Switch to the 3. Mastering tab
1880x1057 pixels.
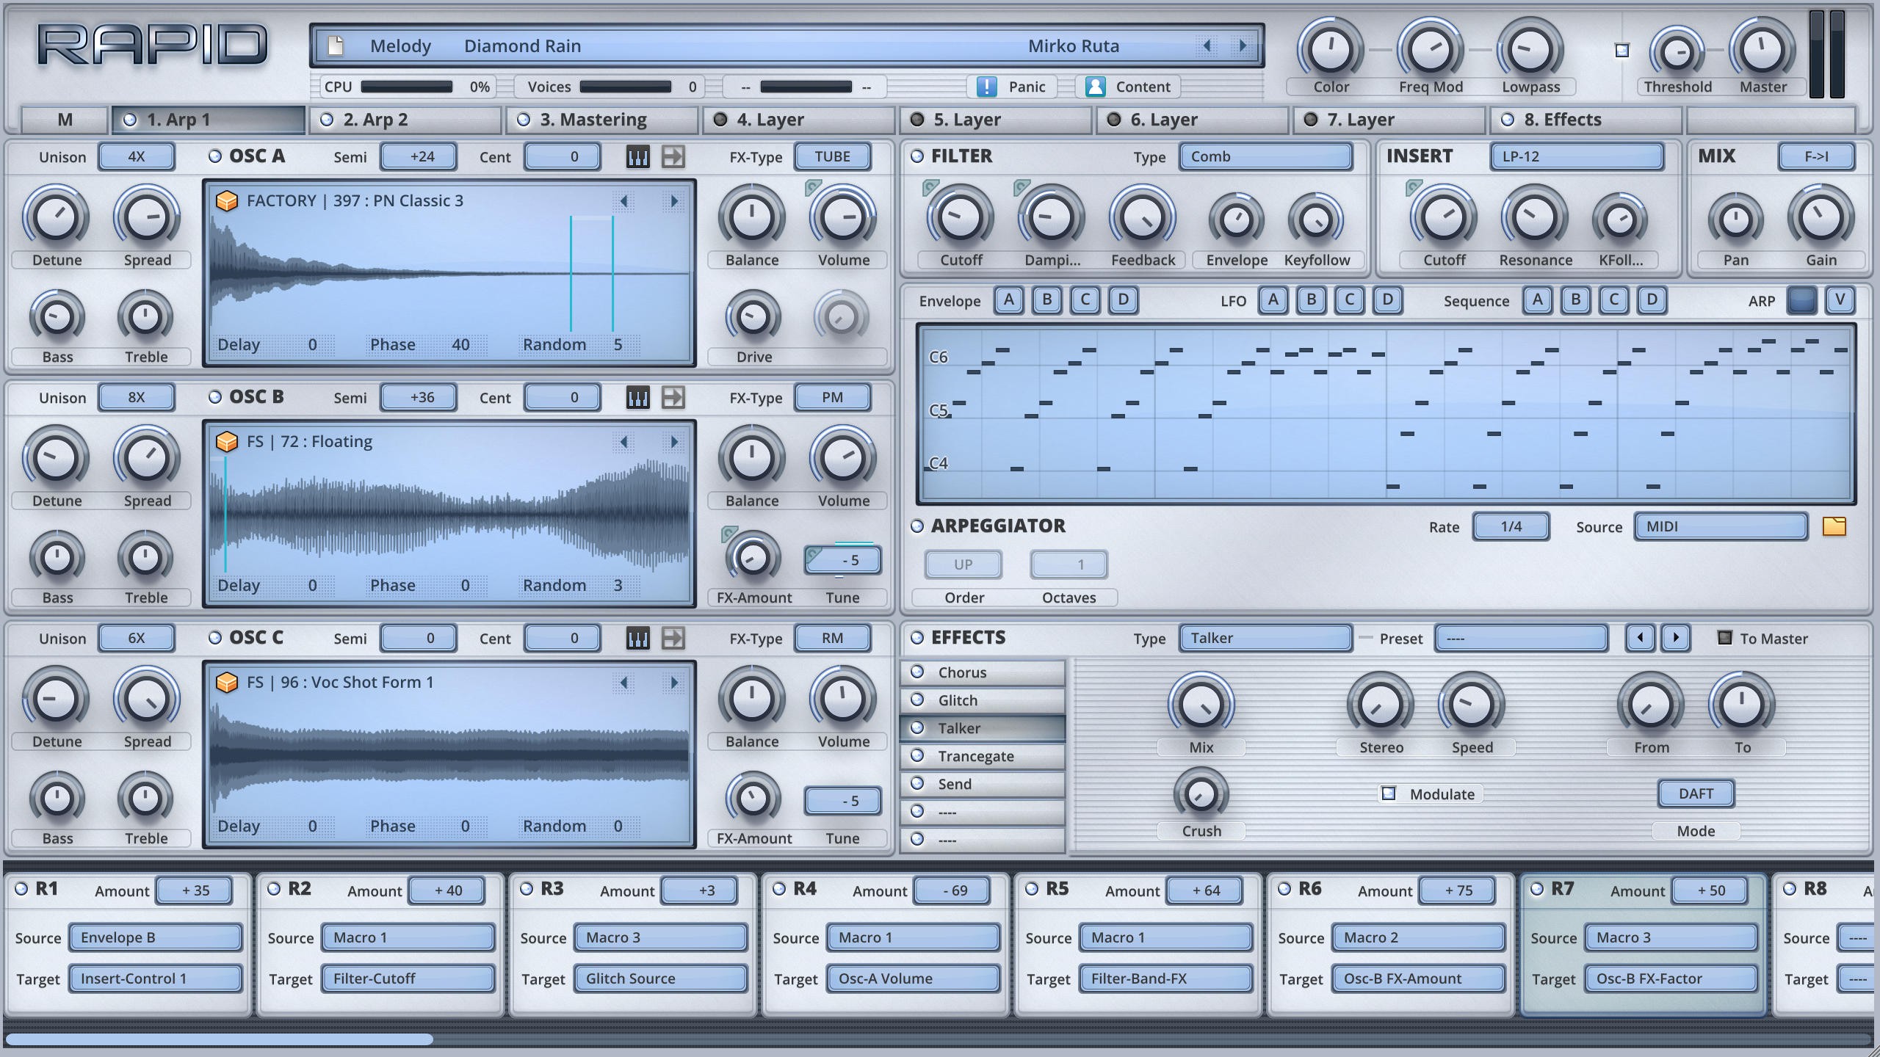tap(602, 120)
